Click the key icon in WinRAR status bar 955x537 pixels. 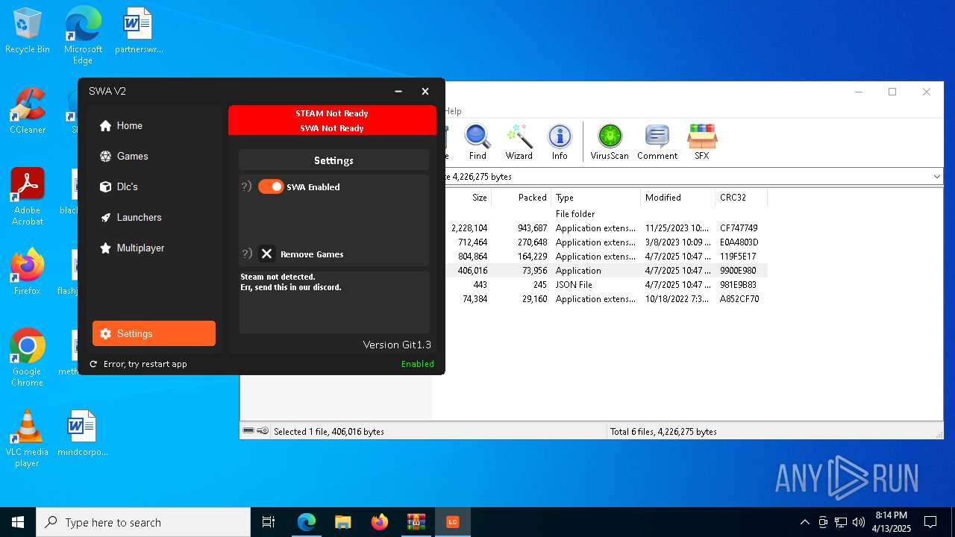pos(263,431)
